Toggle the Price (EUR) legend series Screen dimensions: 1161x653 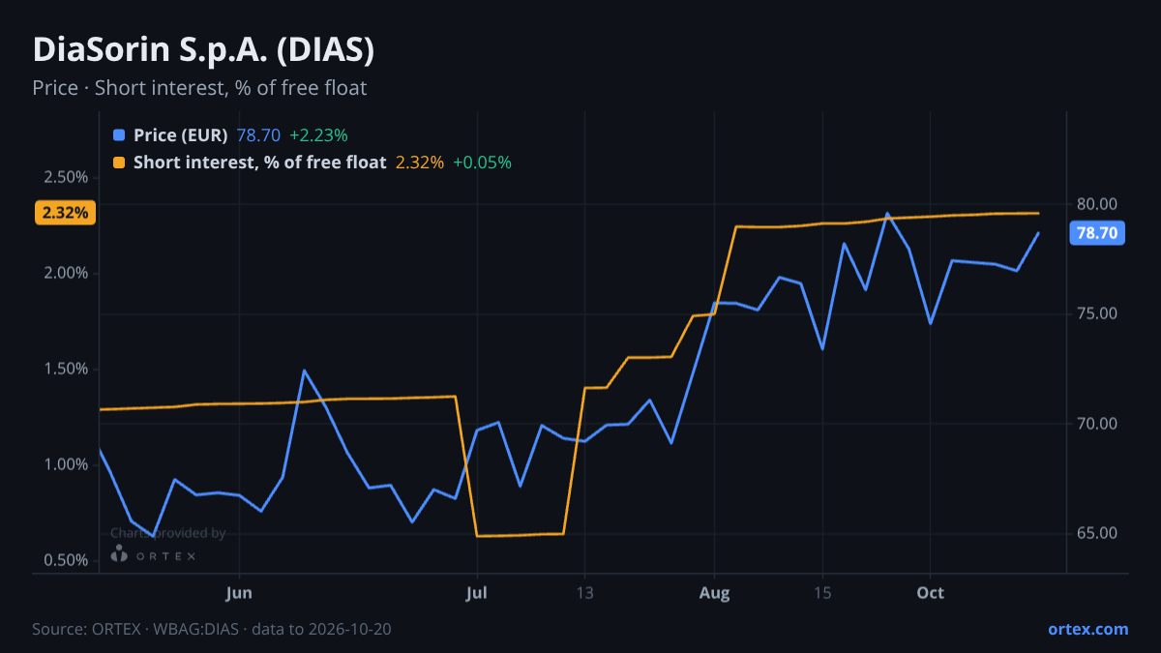click(x=181, y=135)
